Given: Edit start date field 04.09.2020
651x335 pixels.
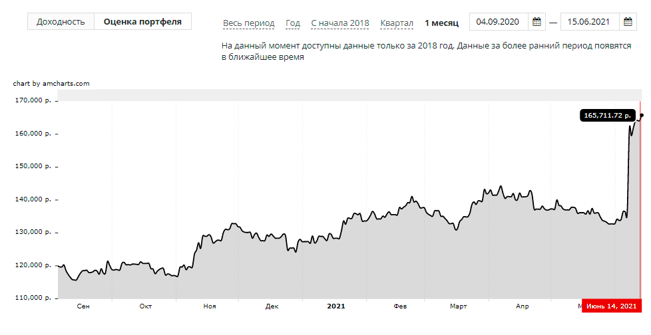Looking at the screenshot, I should point(499,21).
